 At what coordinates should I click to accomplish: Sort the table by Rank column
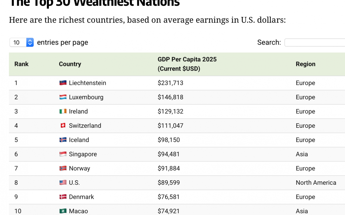coord(21,64)
